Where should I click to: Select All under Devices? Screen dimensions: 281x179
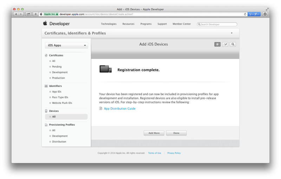tap(66, 117)
